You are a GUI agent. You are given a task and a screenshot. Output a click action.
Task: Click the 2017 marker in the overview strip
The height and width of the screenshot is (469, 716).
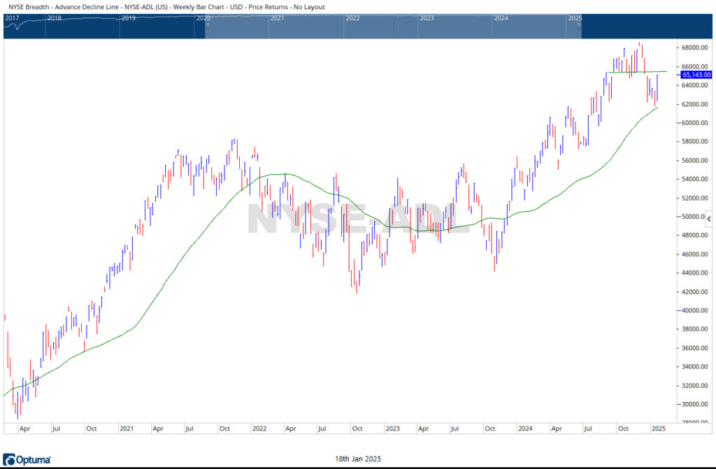point(11,17)
